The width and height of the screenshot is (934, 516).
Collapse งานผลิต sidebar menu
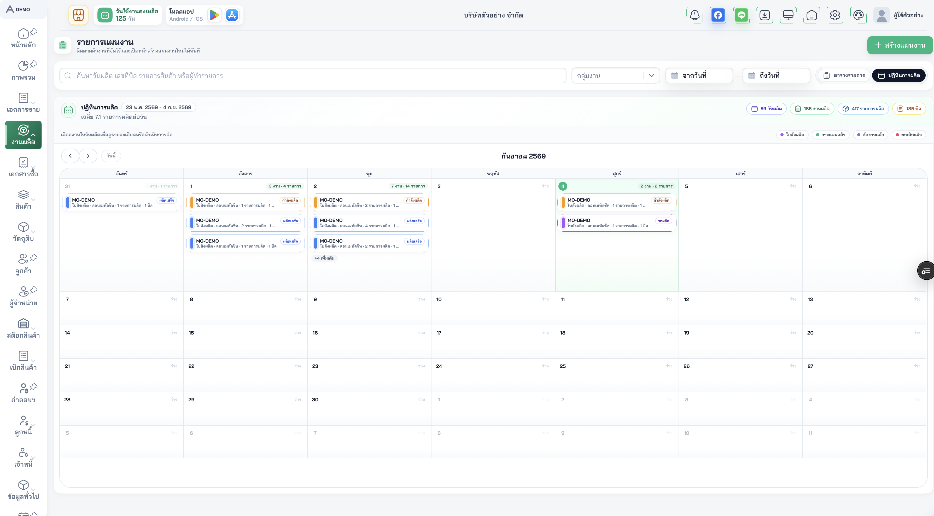point(23,135)
